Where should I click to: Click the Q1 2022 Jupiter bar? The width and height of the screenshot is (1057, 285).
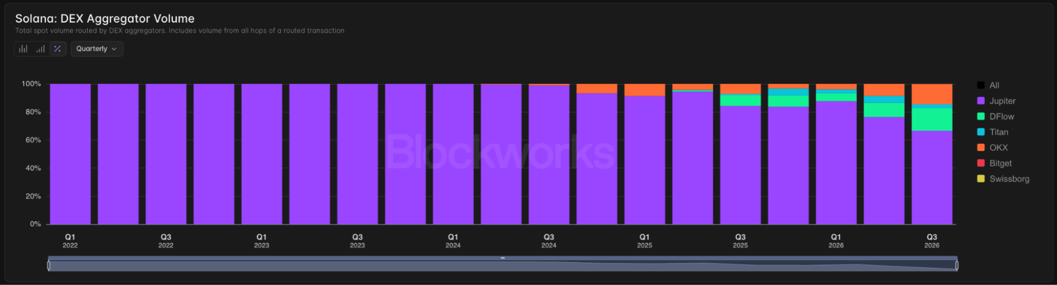[70, 154]
